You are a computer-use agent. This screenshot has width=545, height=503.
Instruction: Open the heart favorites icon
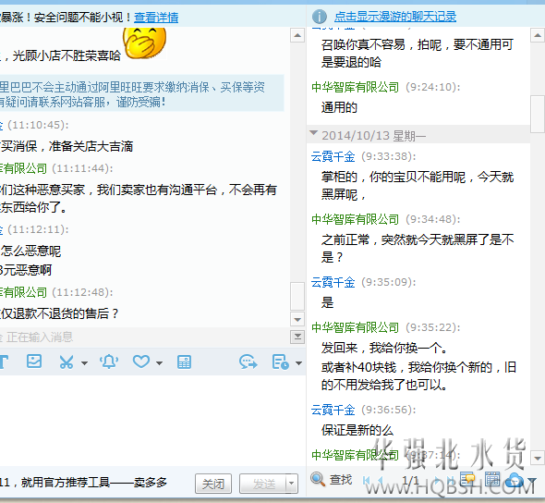141,362
